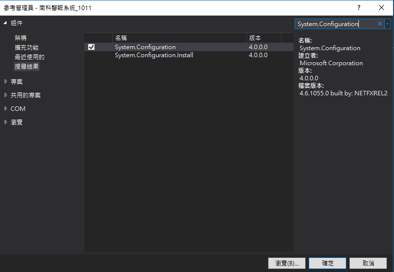Expand the 專案 section

click(6, 81)
